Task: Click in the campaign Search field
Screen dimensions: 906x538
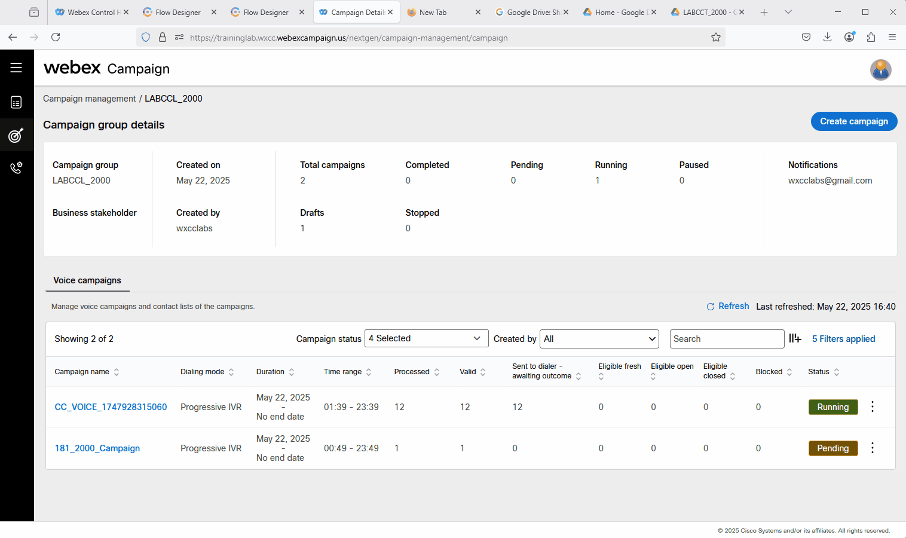Action: (726, 339)
